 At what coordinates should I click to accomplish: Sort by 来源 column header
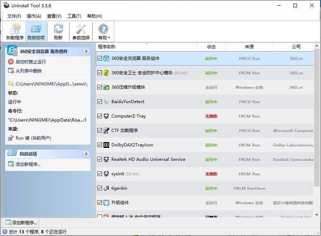coord(249,47)
